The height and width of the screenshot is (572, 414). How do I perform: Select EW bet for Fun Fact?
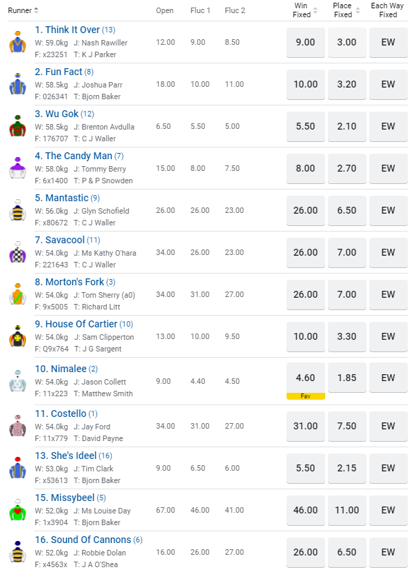(x=388, y=85)
